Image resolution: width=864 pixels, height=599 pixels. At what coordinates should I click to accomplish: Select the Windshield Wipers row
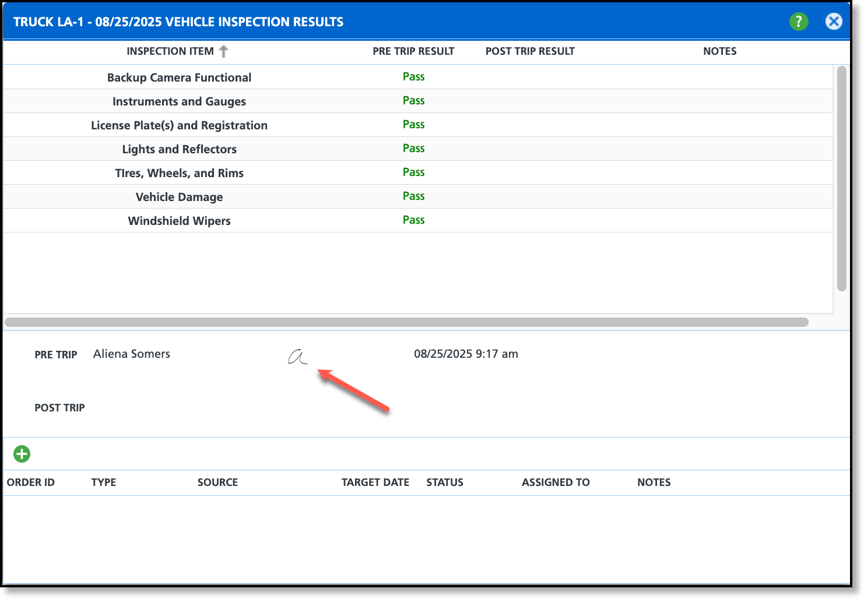[x=418, y=220]
